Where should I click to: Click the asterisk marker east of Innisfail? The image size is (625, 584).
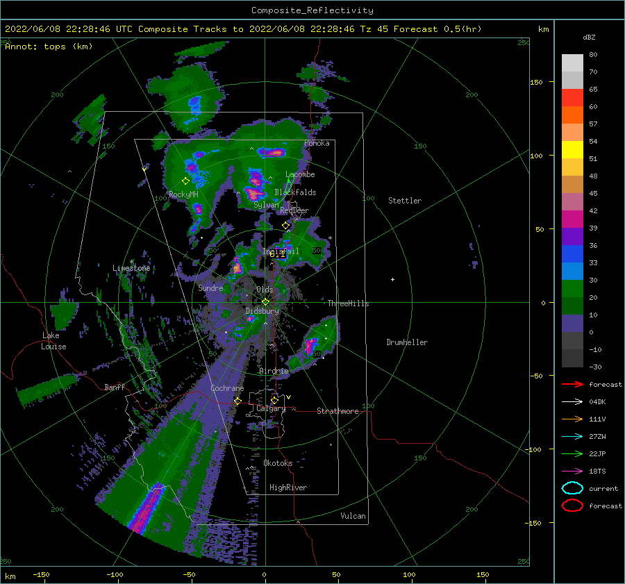coord(330,238)
